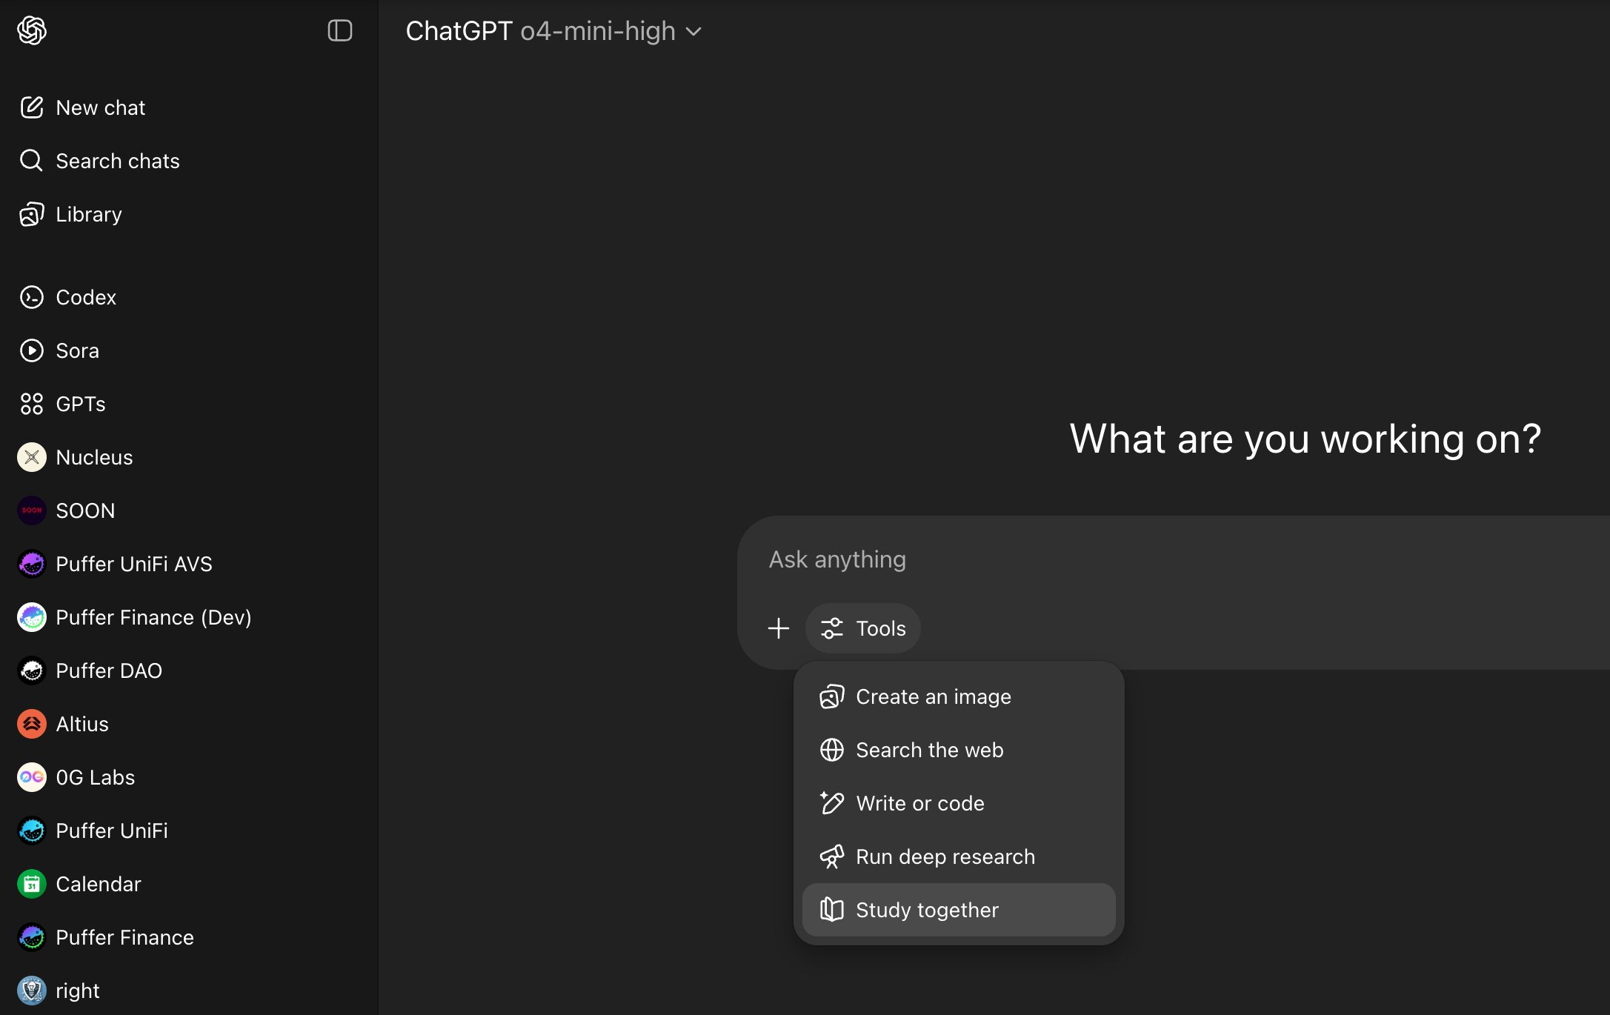Open the 'Puffer Finance' label
This screenshot has width=1610, height=1015.
(x=125, y=937)
